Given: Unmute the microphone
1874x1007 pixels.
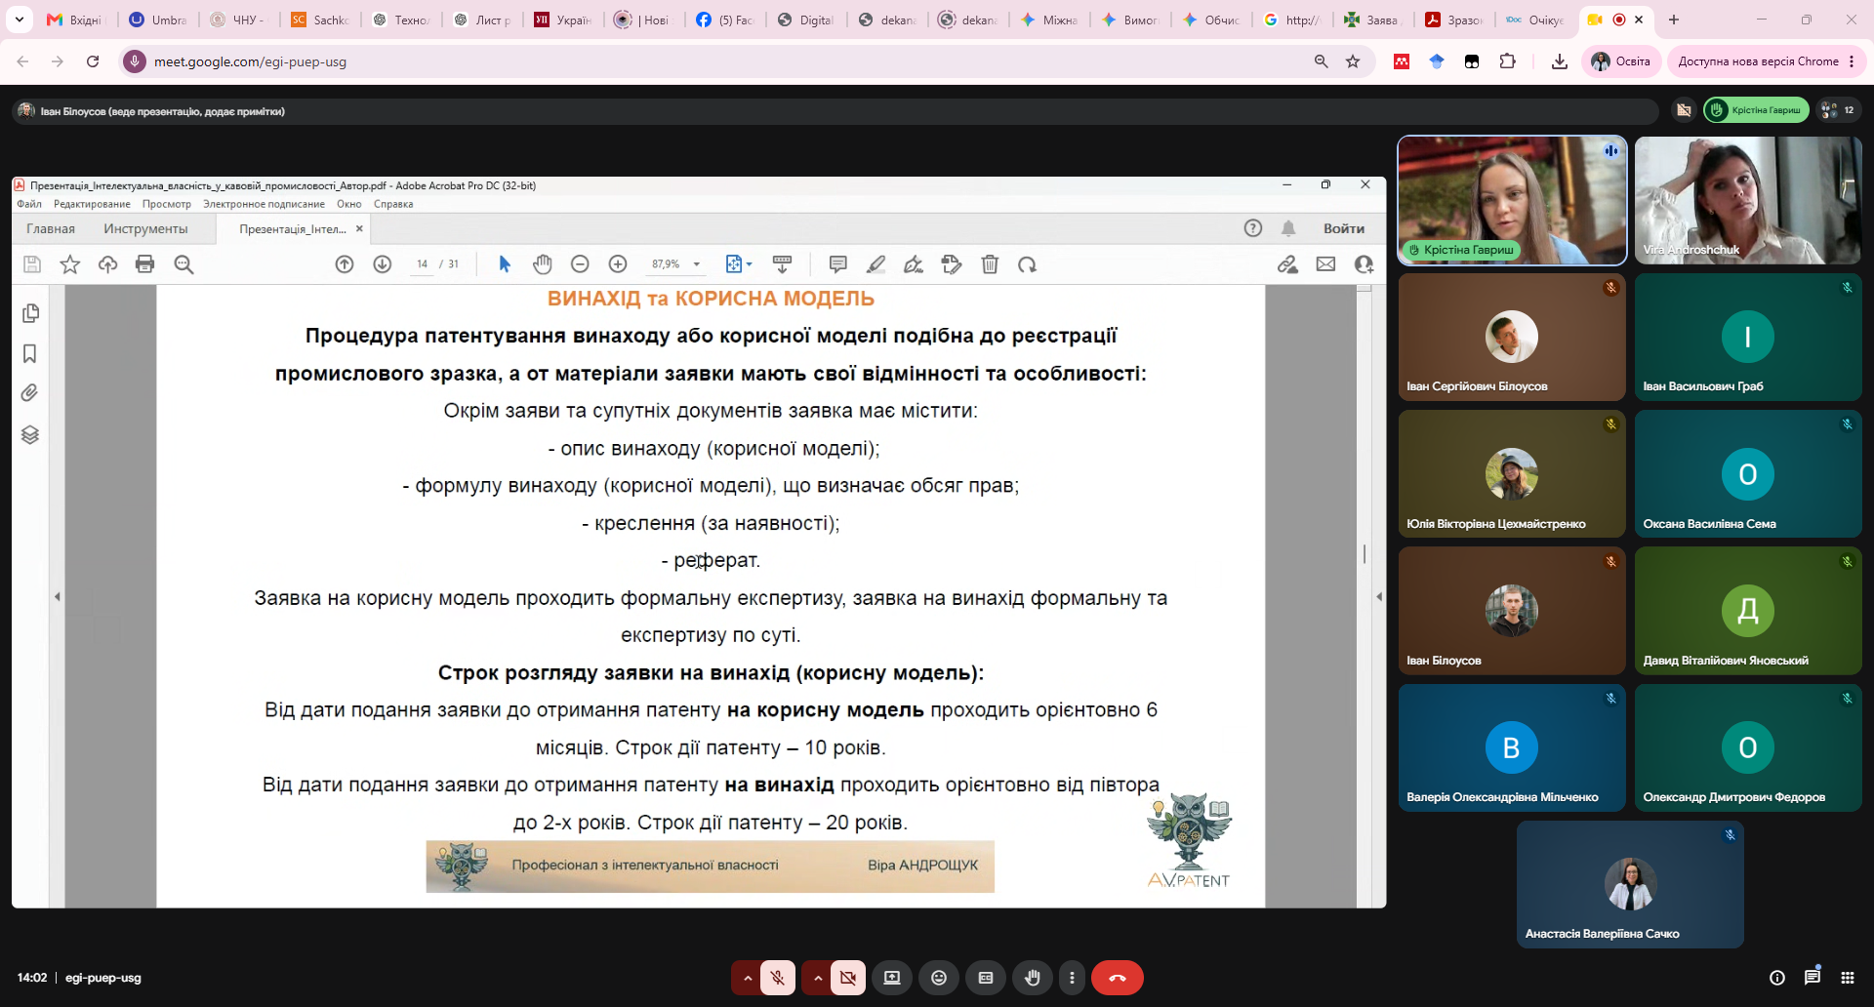Looking at the screenshot, I should tap(778, 978).
